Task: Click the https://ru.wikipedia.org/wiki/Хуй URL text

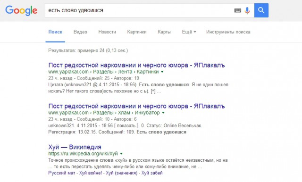Action: 83,154
